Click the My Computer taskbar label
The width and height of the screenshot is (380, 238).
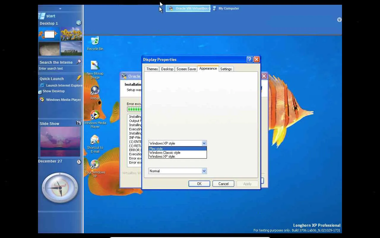coord(229,8)
